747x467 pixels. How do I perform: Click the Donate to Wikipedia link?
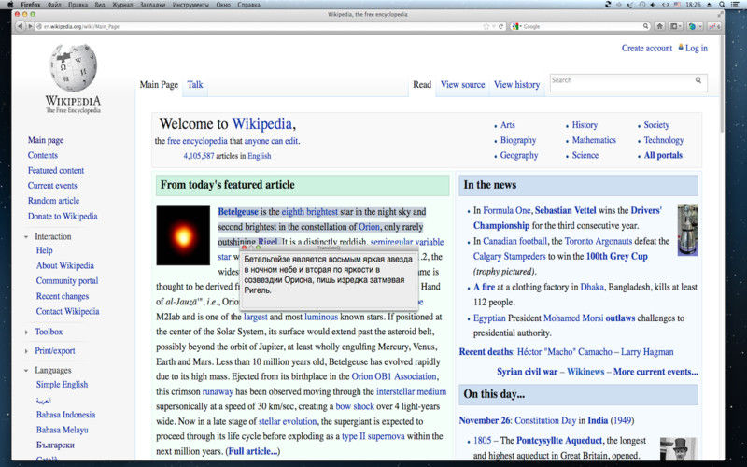click(x=63, y=217)
